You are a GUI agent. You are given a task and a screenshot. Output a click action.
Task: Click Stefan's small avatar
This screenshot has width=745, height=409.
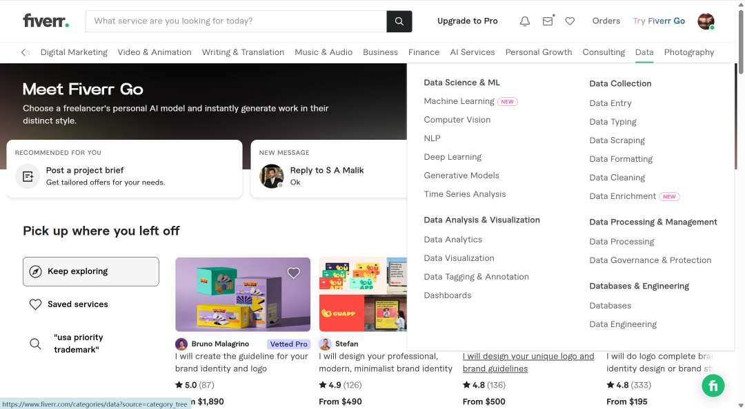[325, 344]
